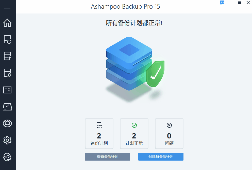This screenshot has height=170, width=252.
Task: Go to the Home overview icon
Action: click(x=7, y=23)
